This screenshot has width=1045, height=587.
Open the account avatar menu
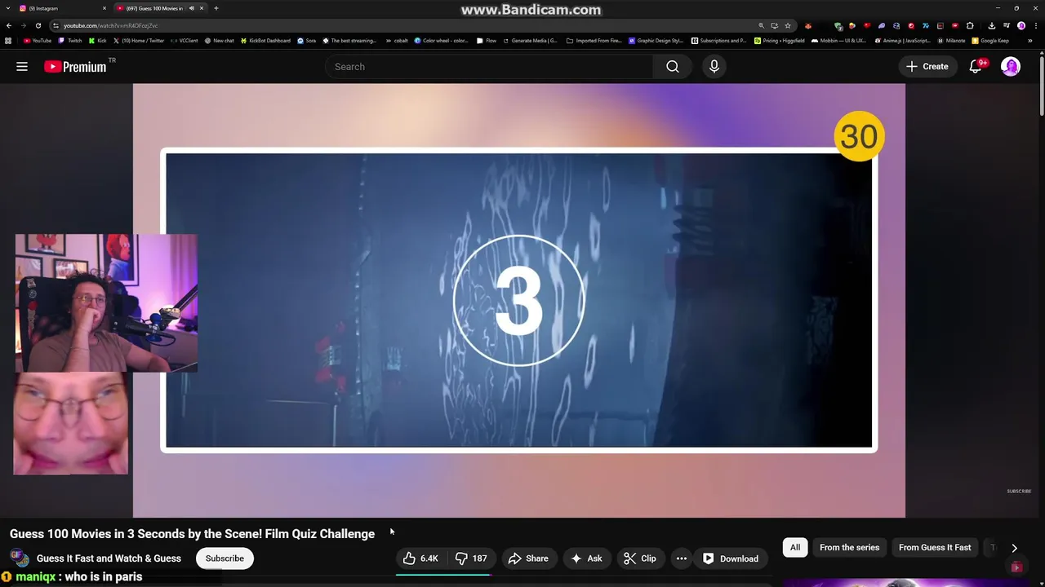coord(1011,67)
